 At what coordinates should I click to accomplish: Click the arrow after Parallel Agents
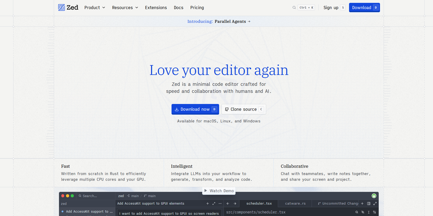pos(249,22)
